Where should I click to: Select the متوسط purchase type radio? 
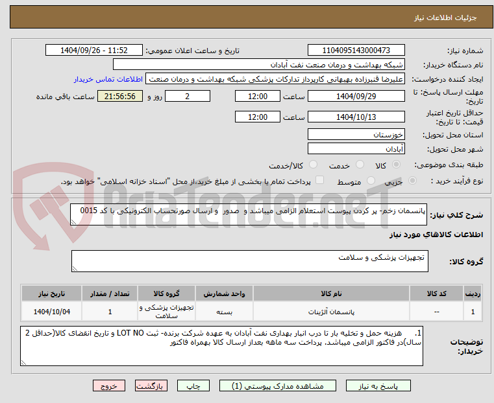point(371,180)
